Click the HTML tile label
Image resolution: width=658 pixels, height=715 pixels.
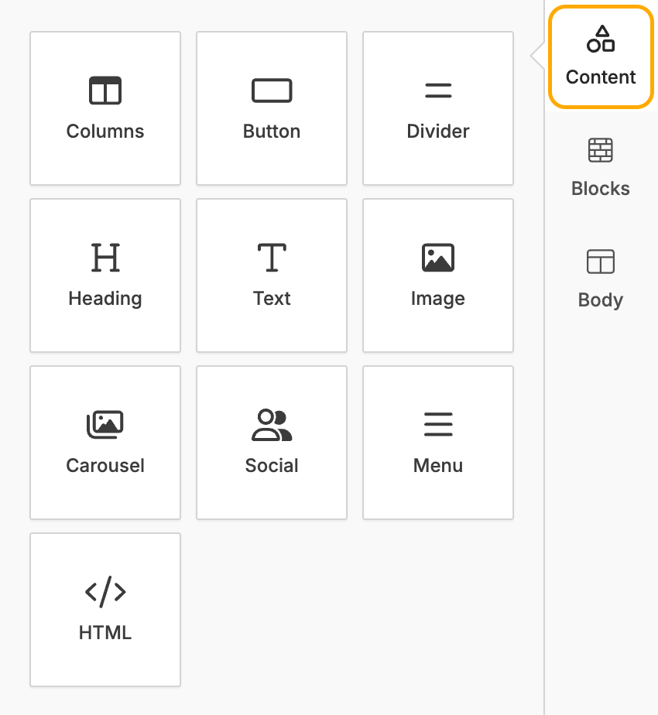[105, 632]
